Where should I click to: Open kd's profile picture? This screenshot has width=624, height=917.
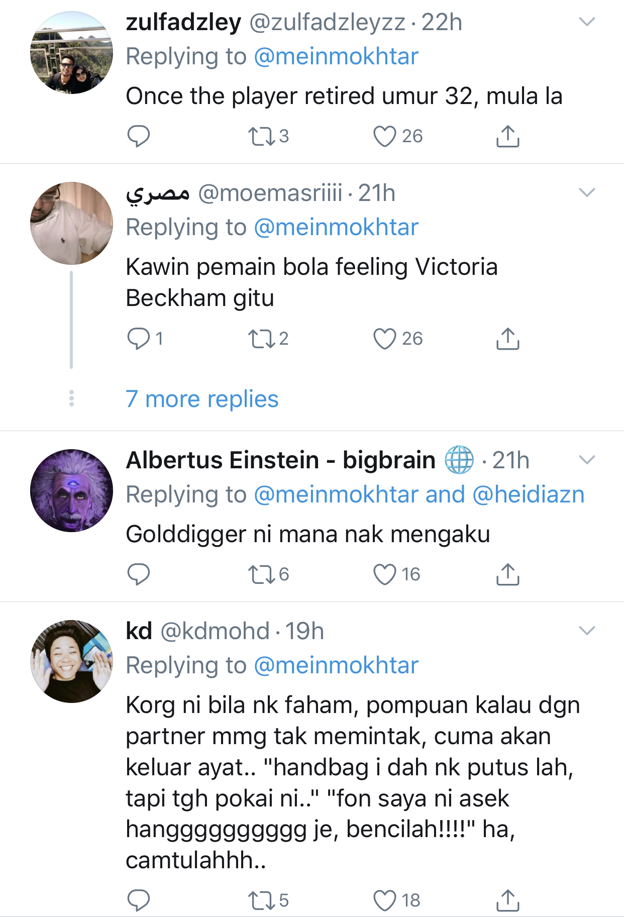71,661
